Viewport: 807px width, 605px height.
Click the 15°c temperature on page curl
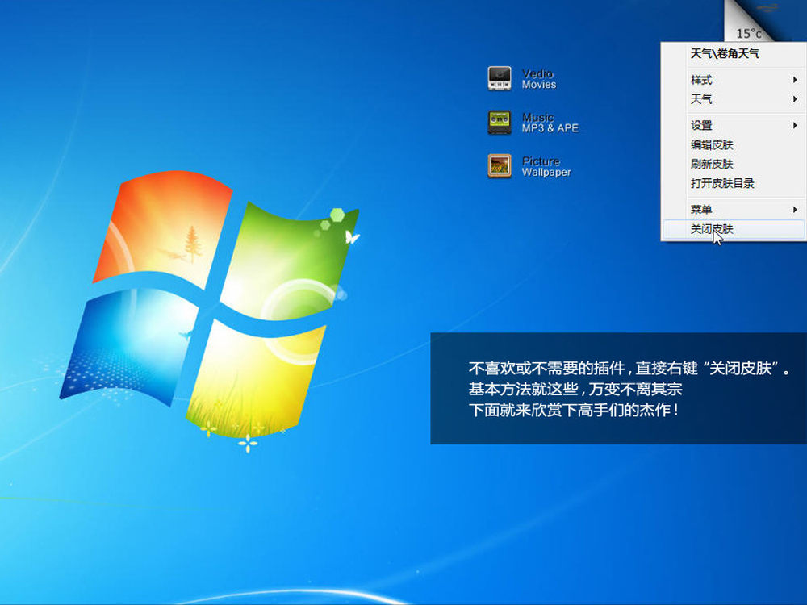tap(749, 34)
